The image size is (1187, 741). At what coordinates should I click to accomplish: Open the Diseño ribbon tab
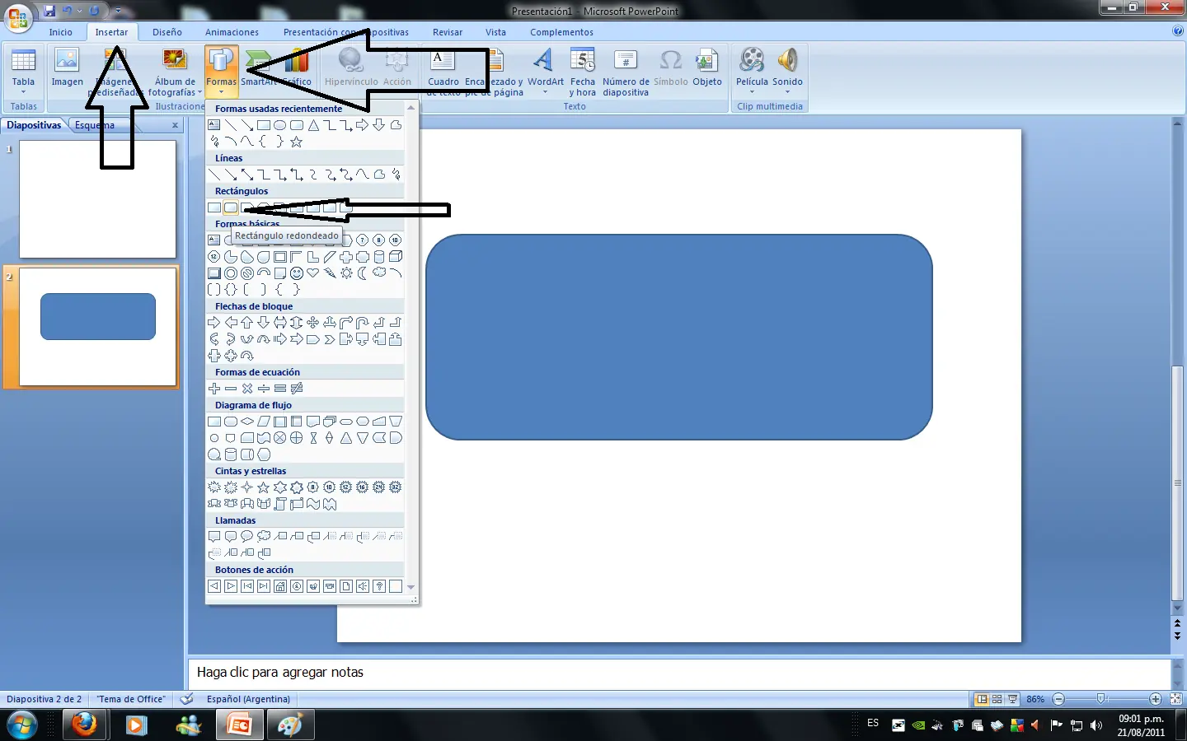(x=167, y=32)
